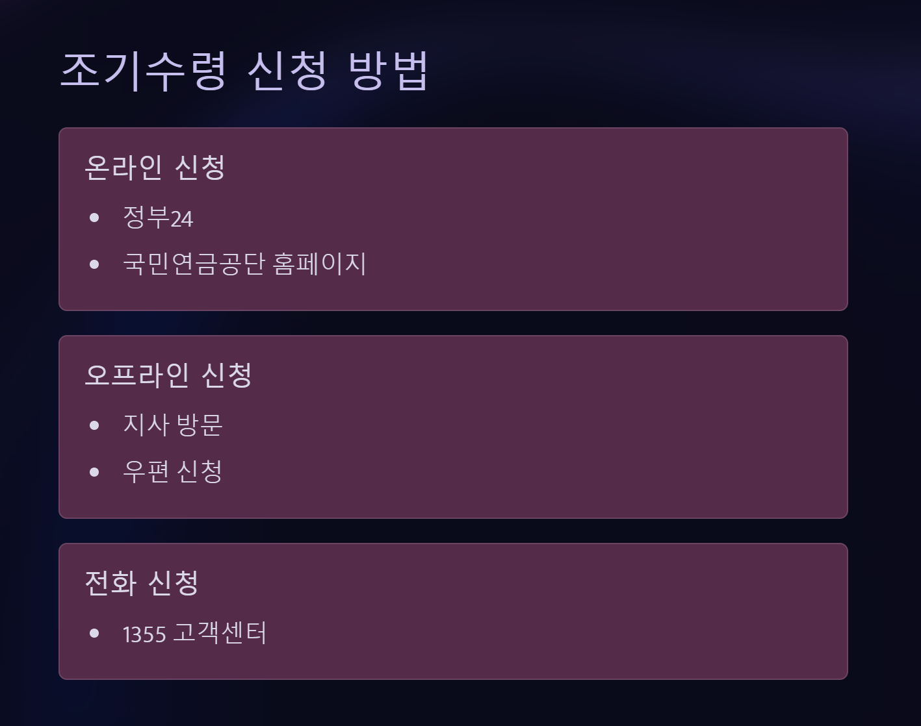The height and width of the screenshot is (726, 921).
Task: Click the bullet dot beside 지사 방문
Action: pos(94,425)
